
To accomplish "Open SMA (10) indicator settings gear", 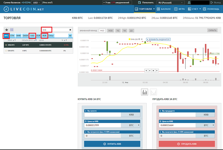I will point(139,39).
